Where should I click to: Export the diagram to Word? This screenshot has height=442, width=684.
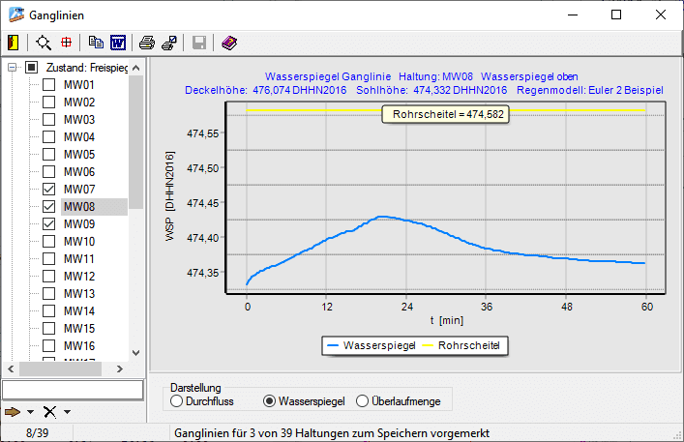point(118,43)
